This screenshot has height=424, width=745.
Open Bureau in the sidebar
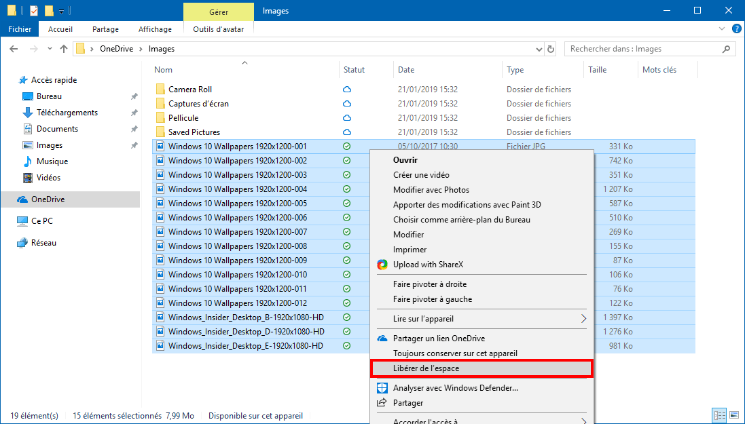tap(49, 96)
